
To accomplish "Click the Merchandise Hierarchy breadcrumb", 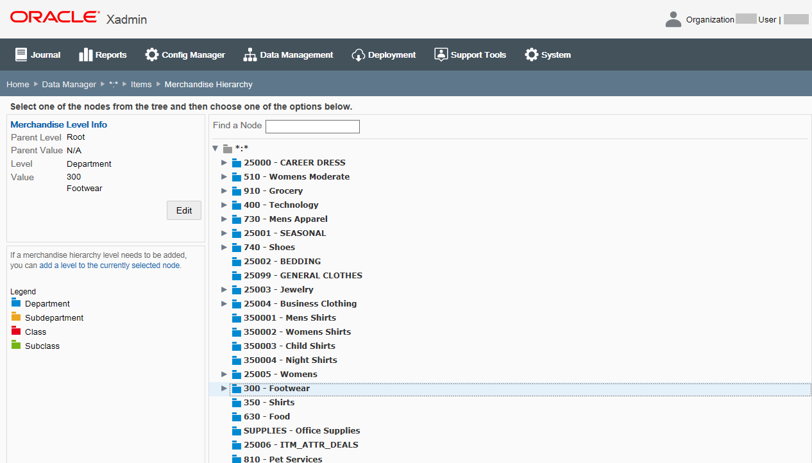I will [208, 84].
